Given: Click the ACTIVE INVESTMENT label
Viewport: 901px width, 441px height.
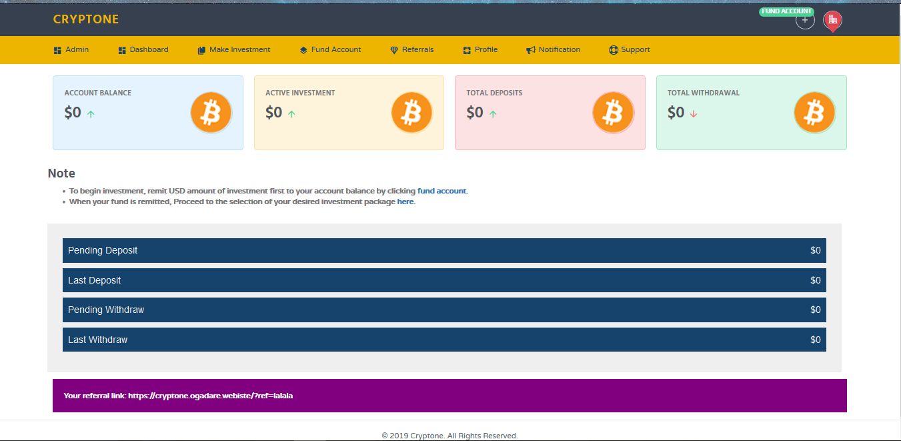Looking at the screenshot, I should tap(300, 93).
